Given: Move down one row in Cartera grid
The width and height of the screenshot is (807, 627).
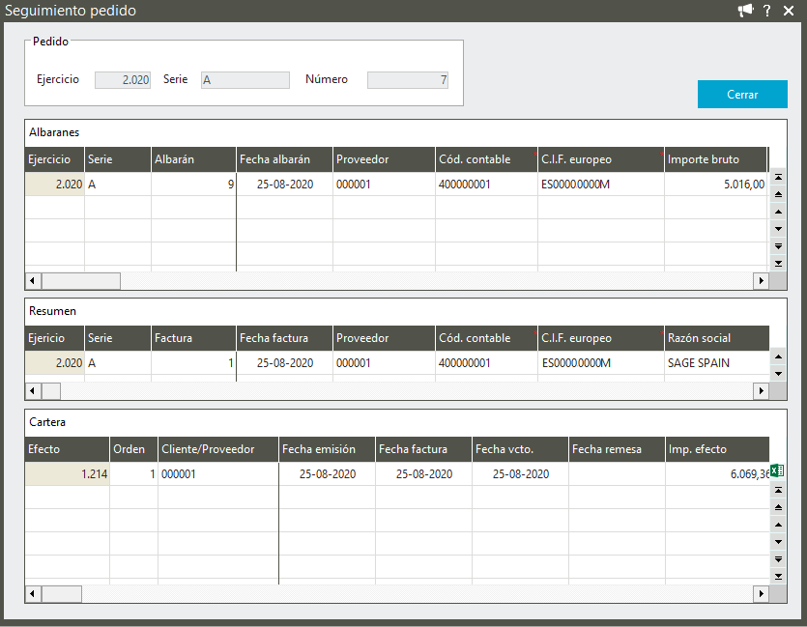Looking at the screenshot, I should (778, 542).
